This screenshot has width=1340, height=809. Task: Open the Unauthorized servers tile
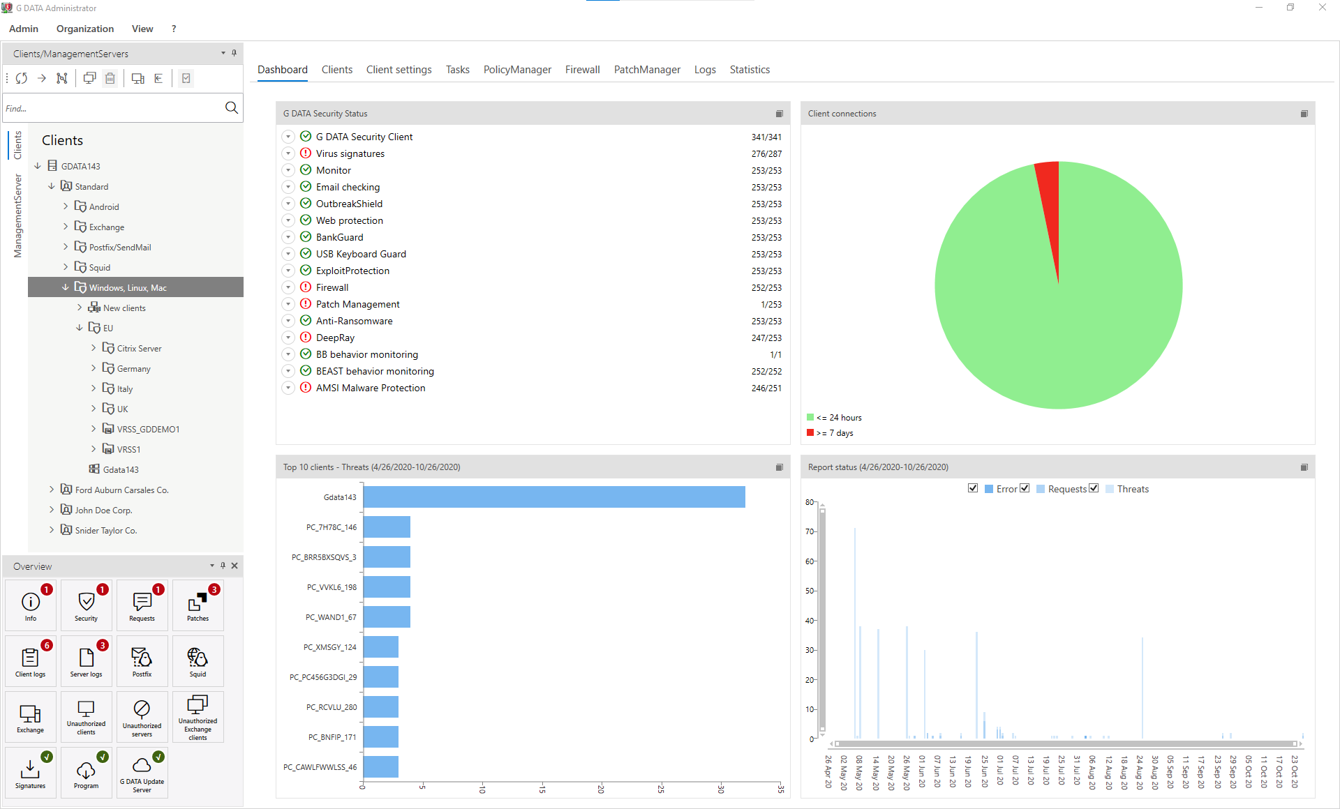(x=142, y=717)
